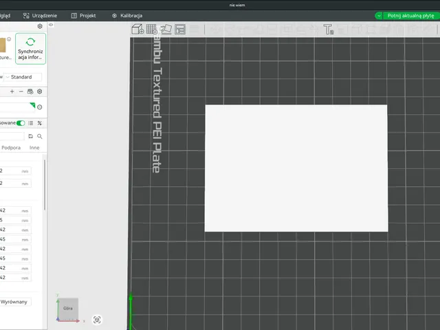Open the filament preset dropdown with green corner
Image resolution: width=440 pixels, height=330 pixels.
17,107
